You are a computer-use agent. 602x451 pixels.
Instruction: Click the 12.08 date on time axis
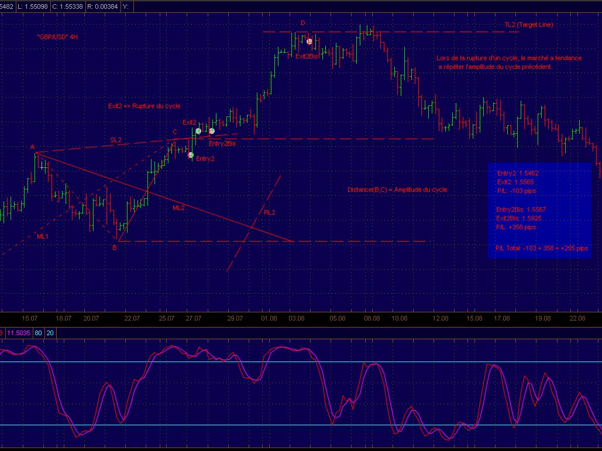tap(441, 318)
